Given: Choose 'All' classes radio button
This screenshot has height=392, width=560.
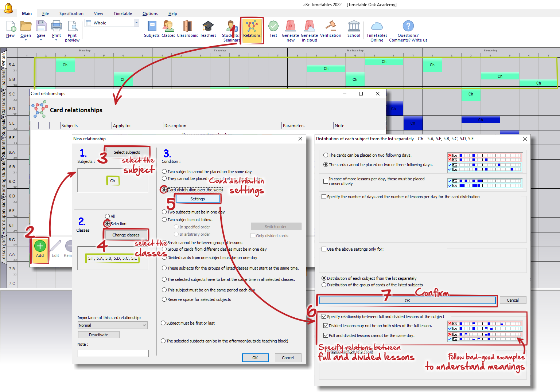Looking at the screenshot, I should pyautogui.click(x=108, y=216).
